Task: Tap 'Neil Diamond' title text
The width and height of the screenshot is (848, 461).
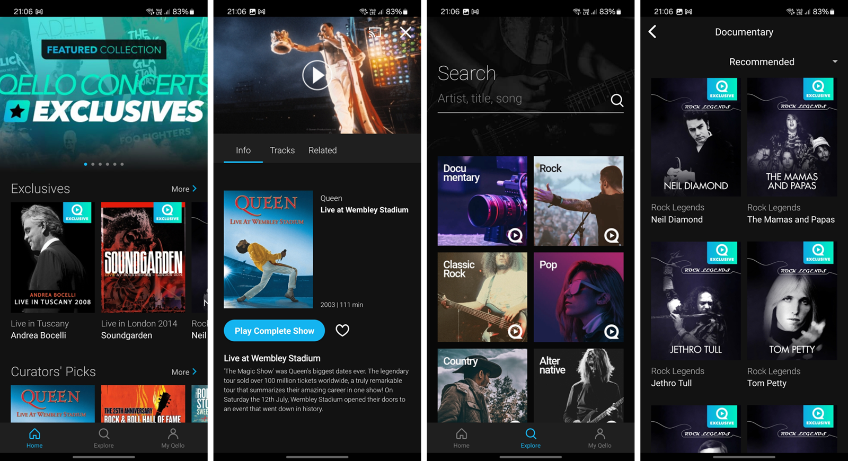Action: pyautogui.click(x=677, y=219)
